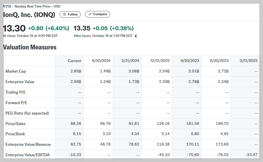Click EV/Revenue value 116.38
The image size is (263, 162).
[x=163, y=144]
